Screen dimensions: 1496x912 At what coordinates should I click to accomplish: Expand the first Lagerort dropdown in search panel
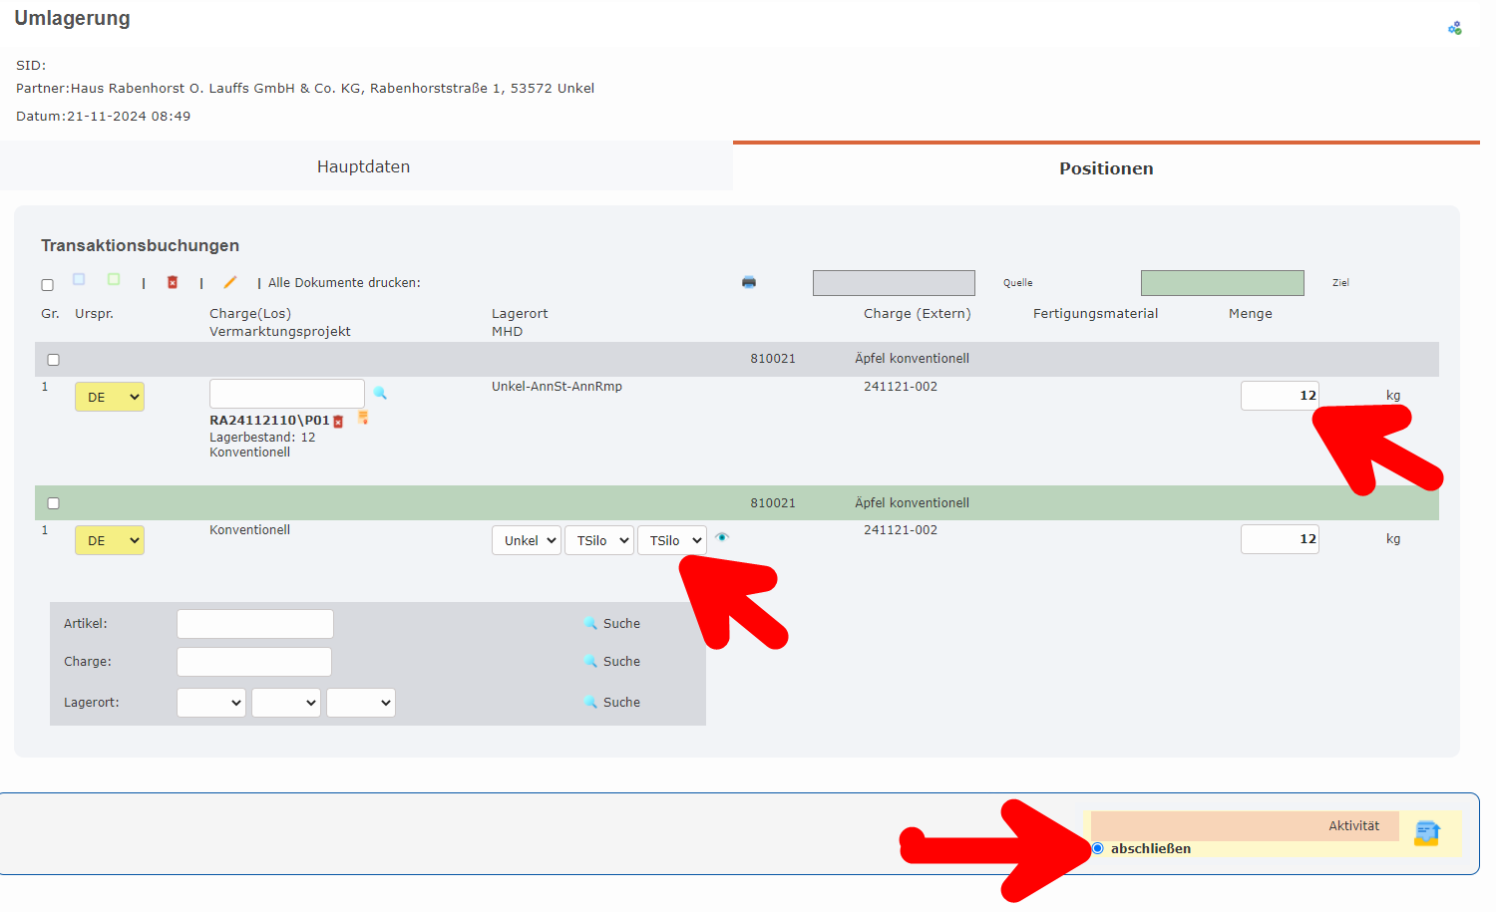click(211, 703)
